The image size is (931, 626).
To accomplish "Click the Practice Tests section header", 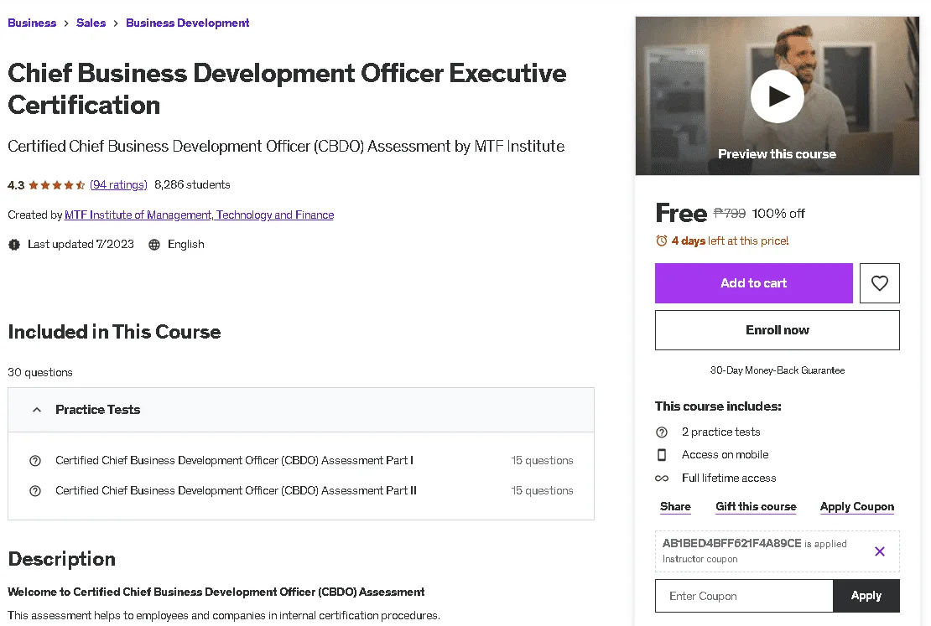I will (x=301, y=410).
